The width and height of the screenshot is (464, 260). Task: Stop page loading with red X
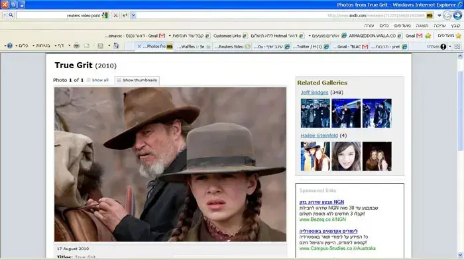click(x=116, y=15)
